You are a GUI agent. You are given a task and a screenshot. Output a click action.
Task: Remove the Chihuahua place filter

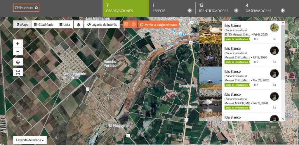36,8
